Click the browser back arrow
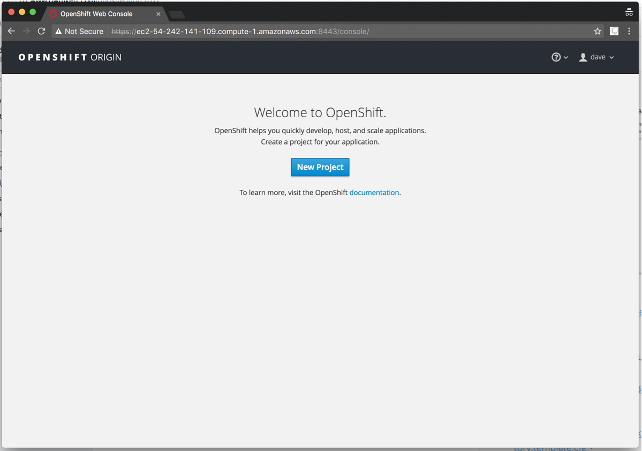 pos(11,31)
